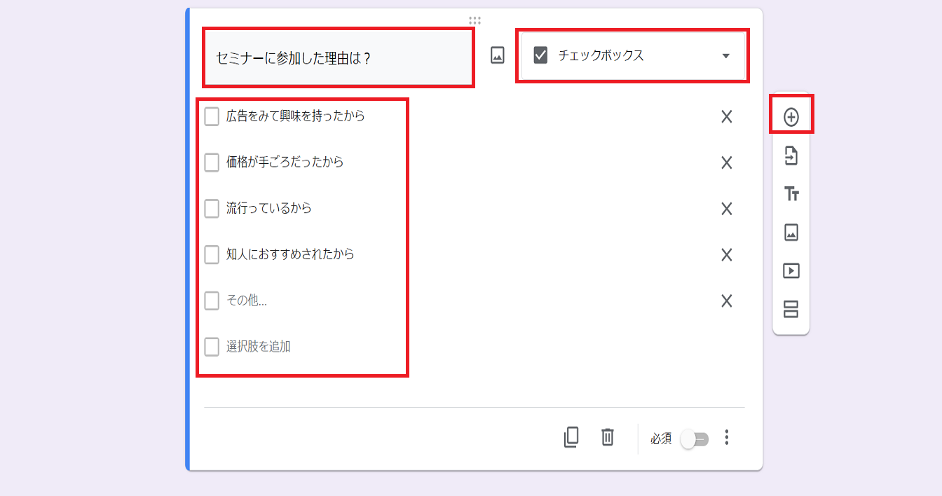Click the add image icon in side toolbar

[791, 233]
